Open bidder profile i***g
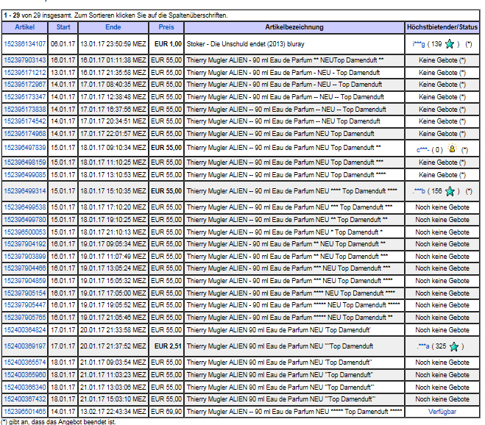This screenshot has width=485, height=425. (419, 44)
